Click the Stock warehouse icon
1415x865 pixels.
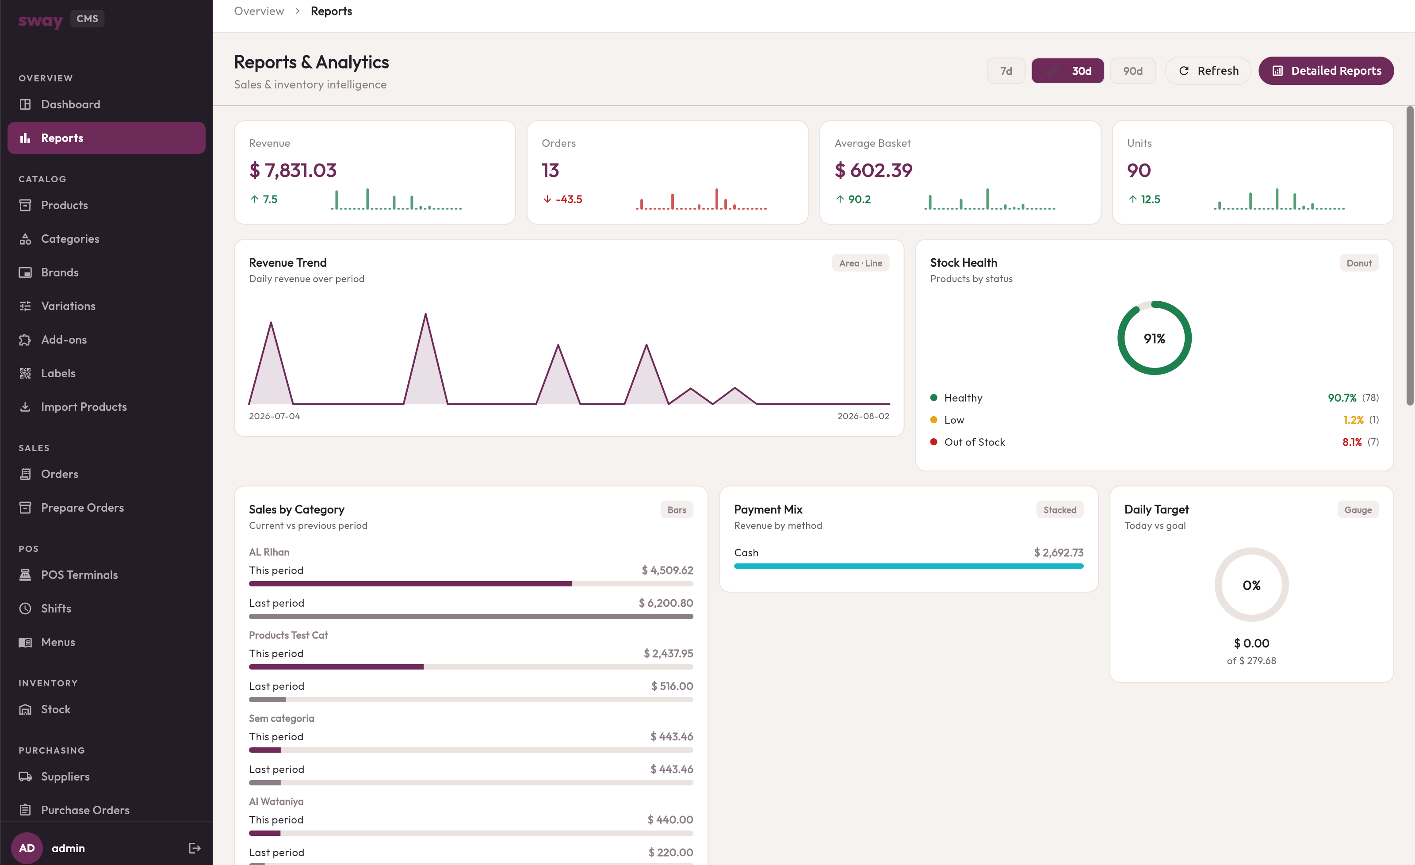25,709
